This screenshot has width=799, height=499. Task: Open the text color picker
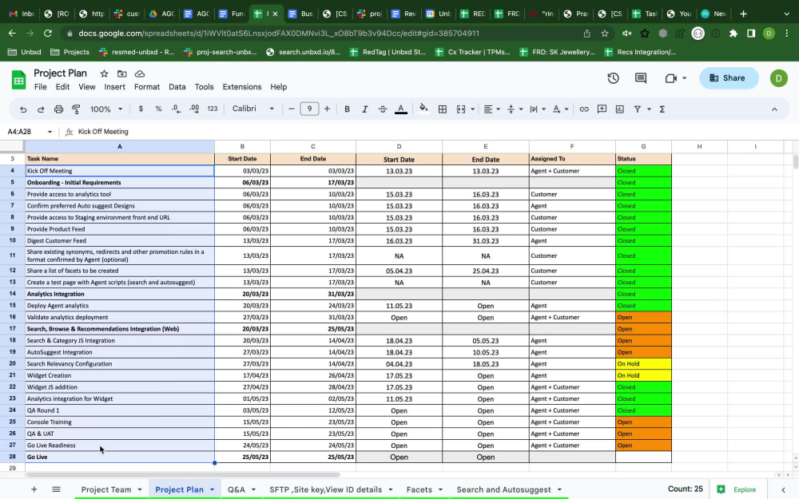pyautogui.click(x=401, y=109)
